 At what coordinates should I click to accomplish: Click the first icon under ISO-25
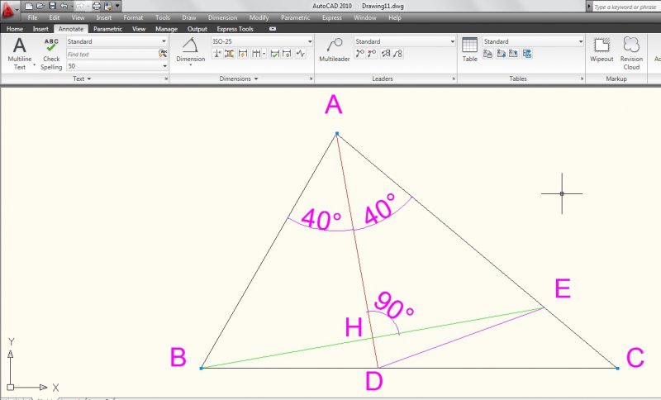[217, 54]
